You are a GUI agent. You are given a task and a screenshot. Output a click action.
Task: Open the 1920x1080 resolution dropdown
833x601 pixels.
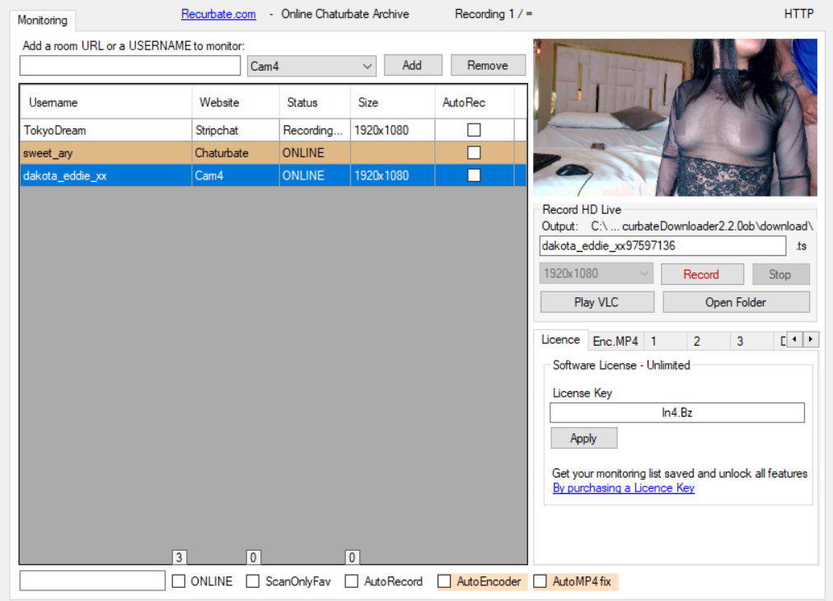(x=597, y=274)
